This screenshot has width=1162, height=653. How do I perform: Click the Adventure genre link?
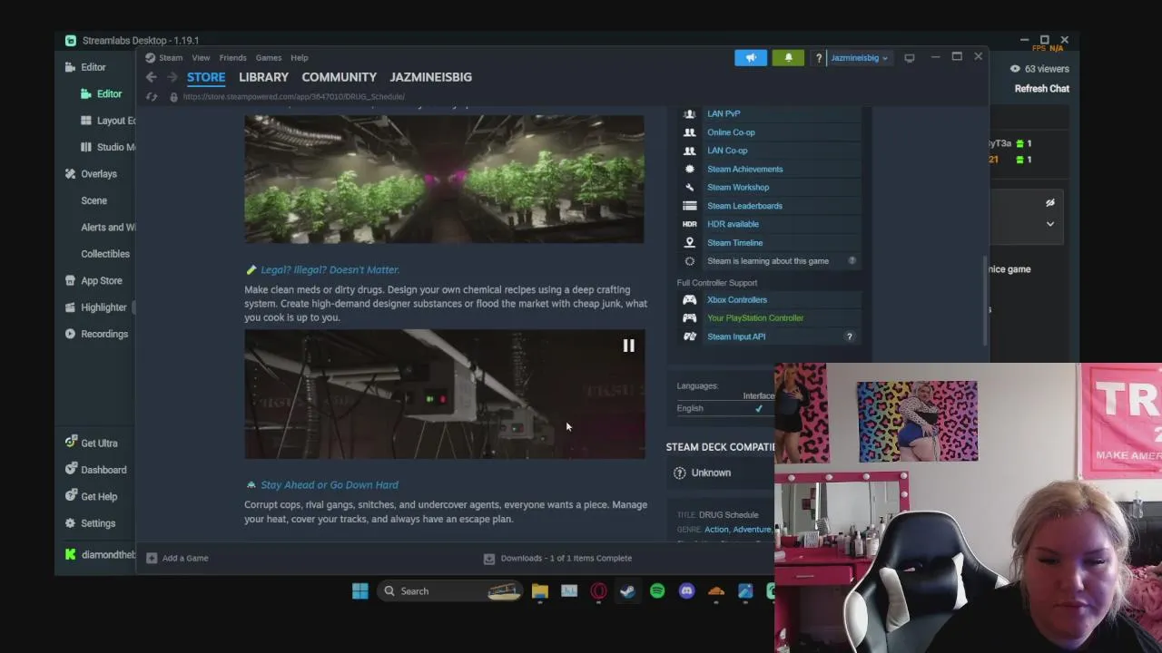click(752, 530)
